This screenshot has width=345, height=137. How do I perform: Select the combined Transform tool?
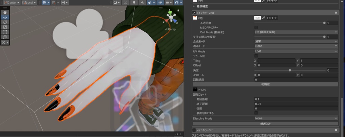click(x=5, y=37)
